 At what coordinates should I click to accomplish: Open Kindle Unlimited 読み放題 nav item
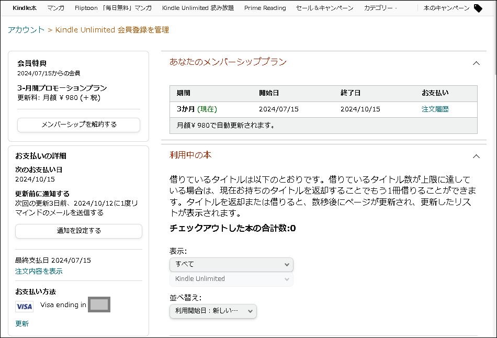[x=198, y=8]
